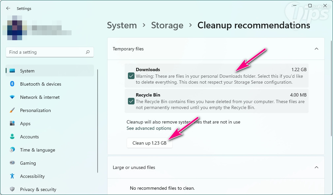Screen dimensions: 333x195
Task: Maximize the Settings window
Action: tap(310, 6)
